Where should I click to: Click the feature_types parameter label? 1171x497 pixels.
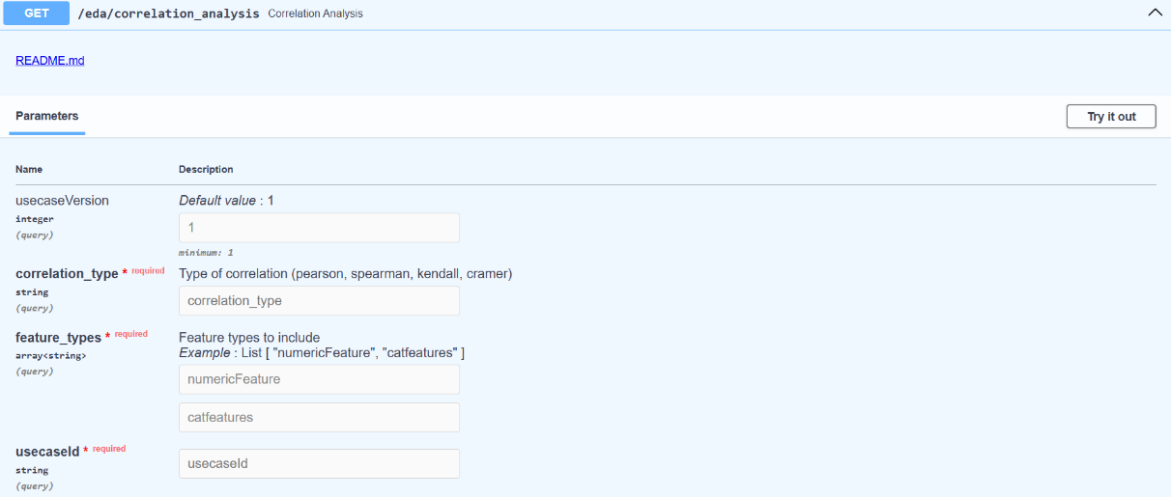pyautogui.click(x=59, y=337)
